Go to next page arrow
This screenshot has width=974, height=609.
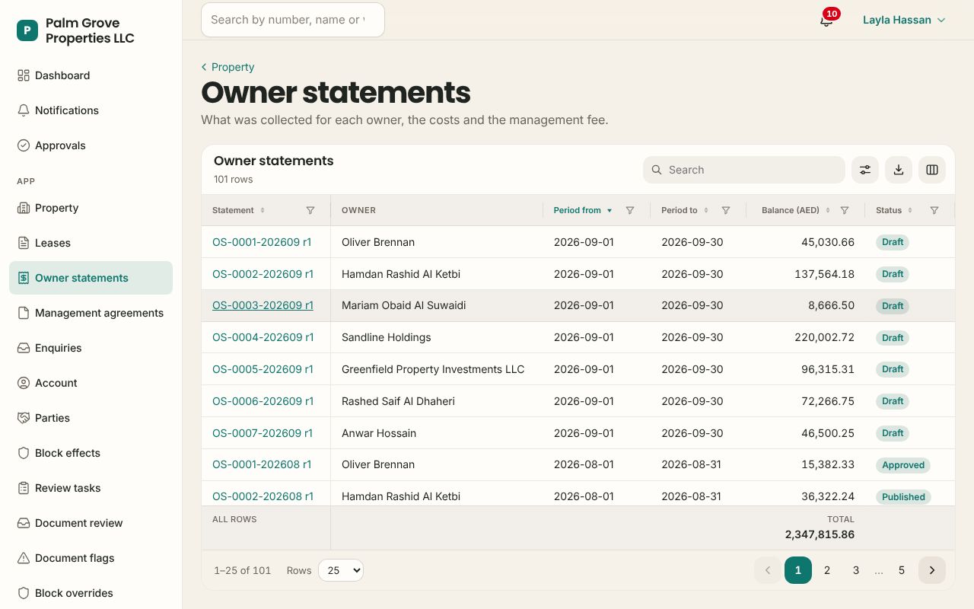coord(932,570)
